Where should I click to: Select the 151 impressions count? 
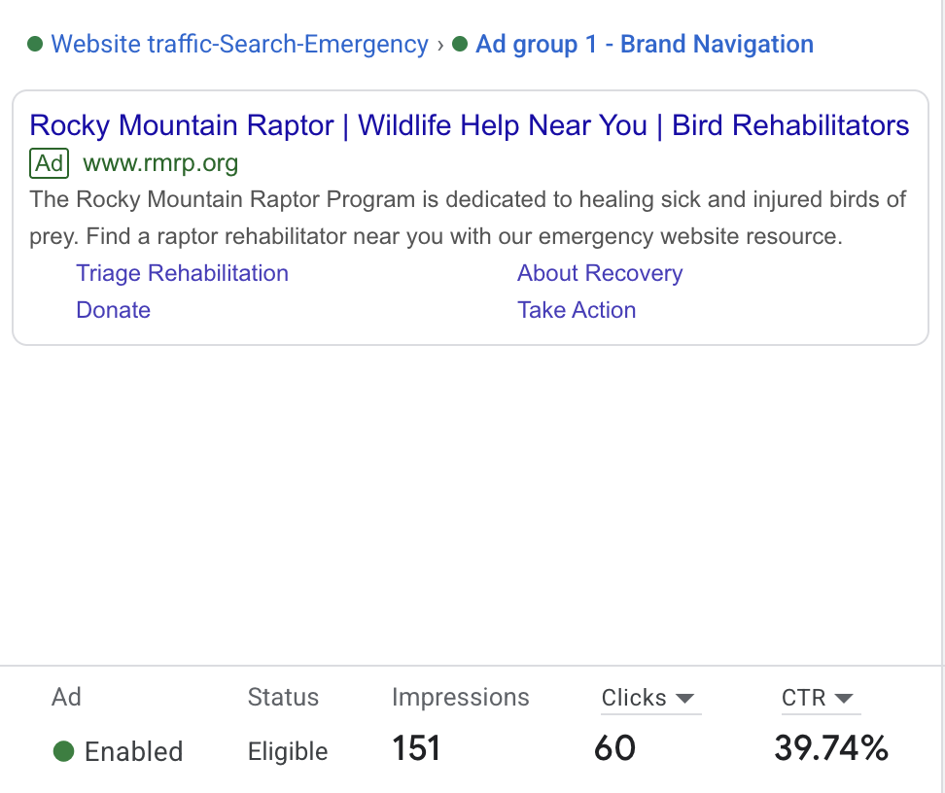[x=416, y=748]
